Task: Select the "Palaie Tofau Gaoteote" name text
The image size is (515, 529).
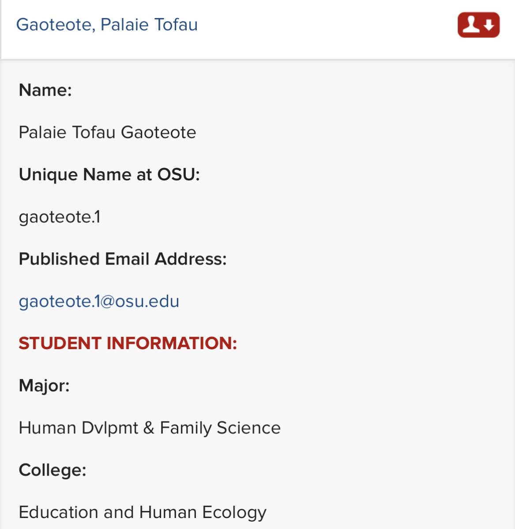Action: 107,132
